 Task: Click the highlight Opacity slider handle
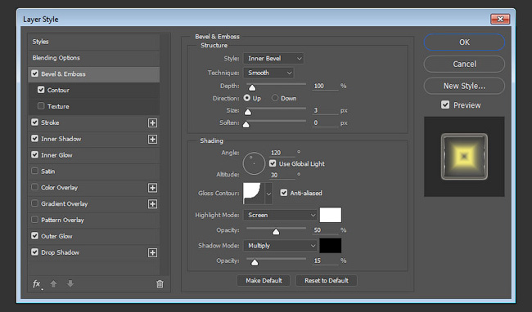click(276, 231)
